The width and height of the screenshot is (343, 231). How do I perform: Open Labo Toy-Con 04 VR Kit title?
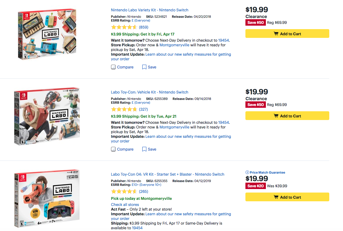[167, 174]
